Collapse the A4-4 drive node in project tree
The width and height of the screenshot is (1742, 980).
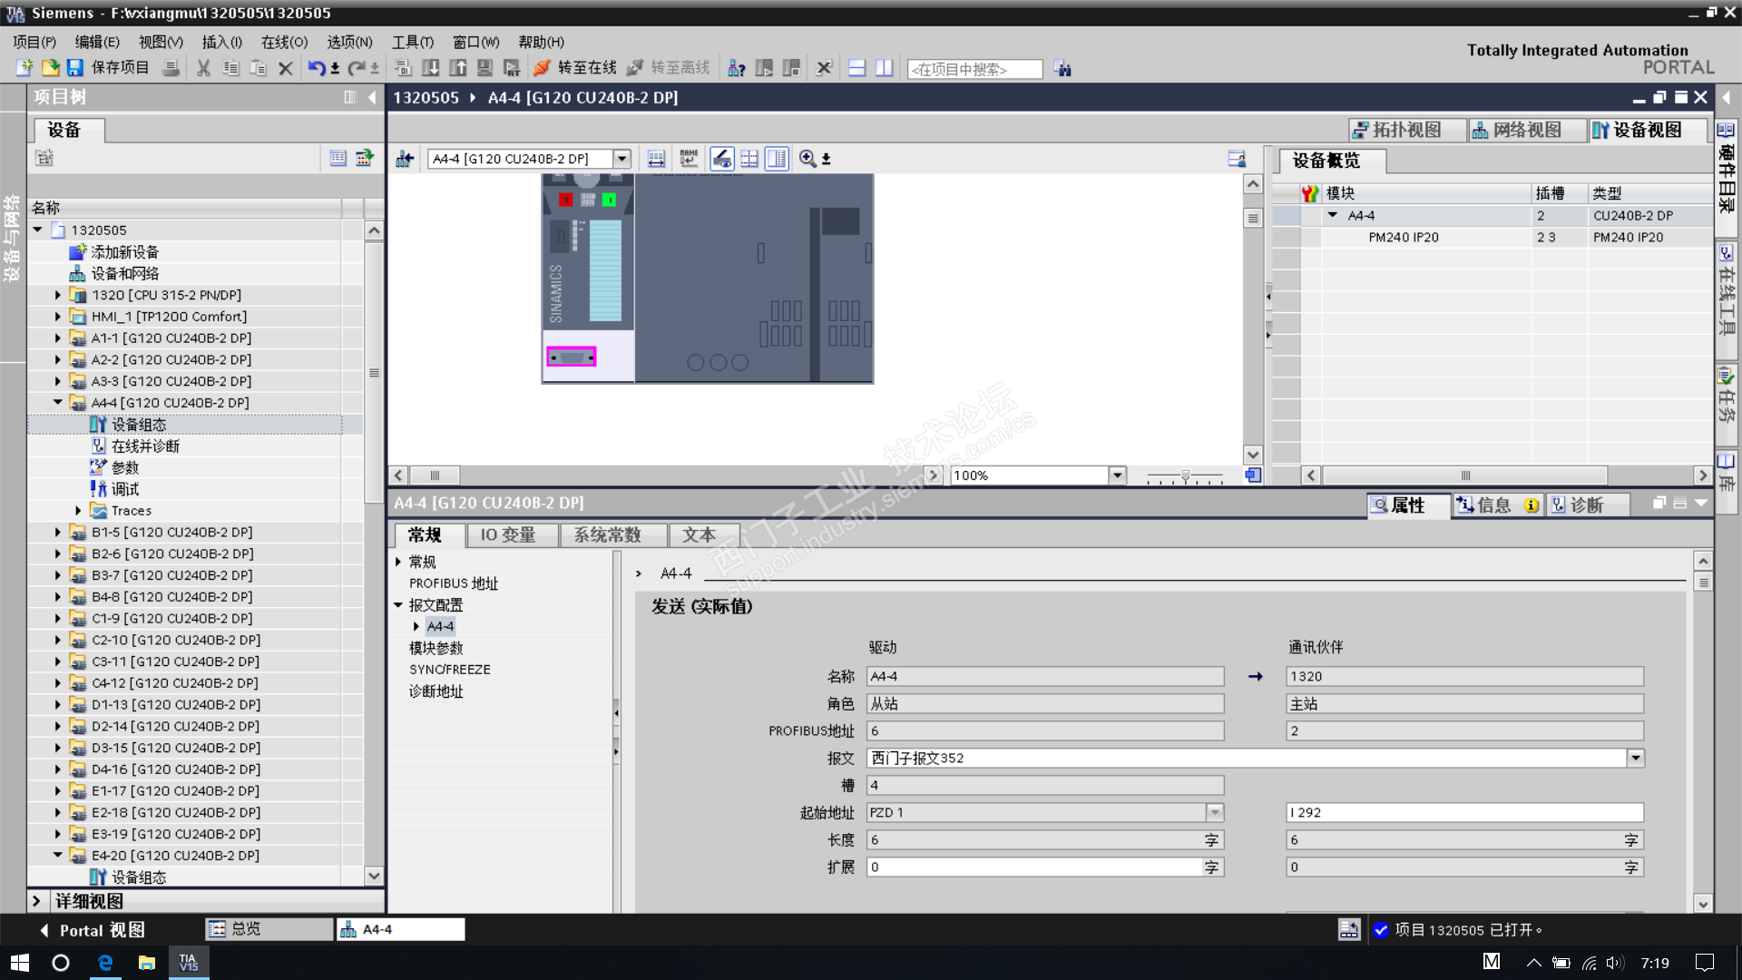tap(58, 402)
